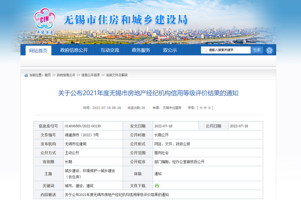Click the 检索 search button
301x200 pixels.
[257, 50]
